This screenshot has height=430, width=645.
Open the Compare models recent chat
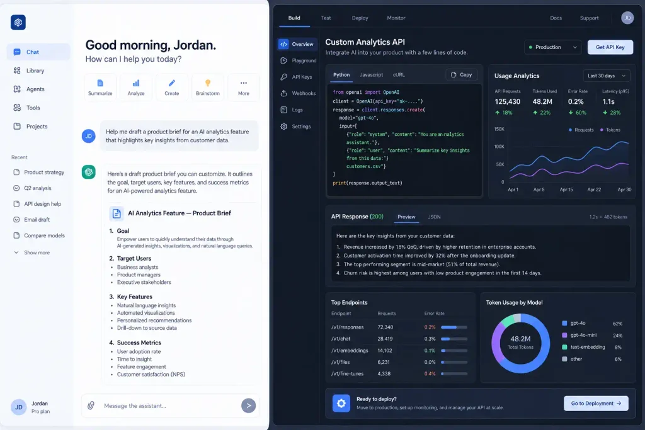(39, 235)
